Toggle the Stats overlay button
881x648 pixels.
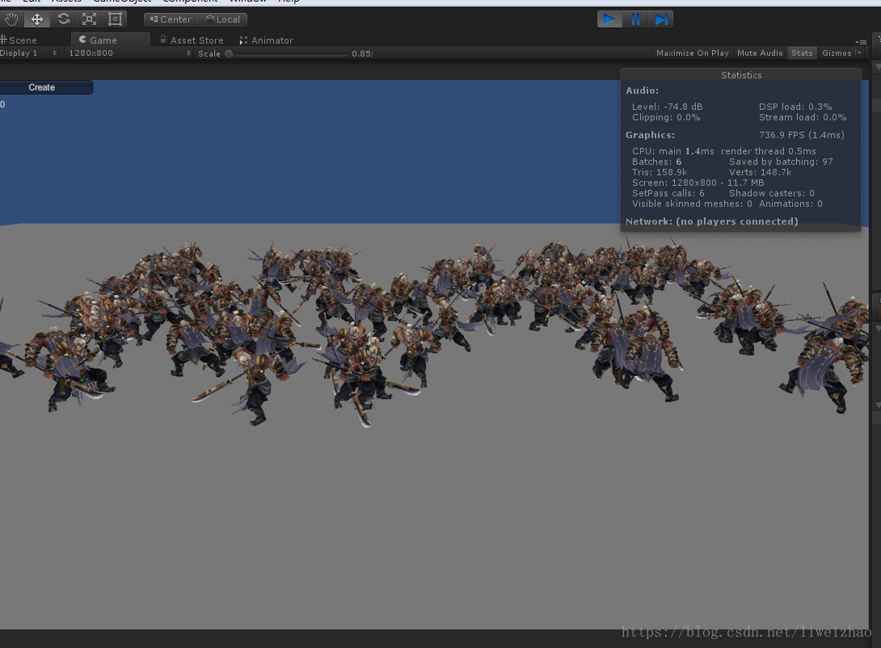802,53
